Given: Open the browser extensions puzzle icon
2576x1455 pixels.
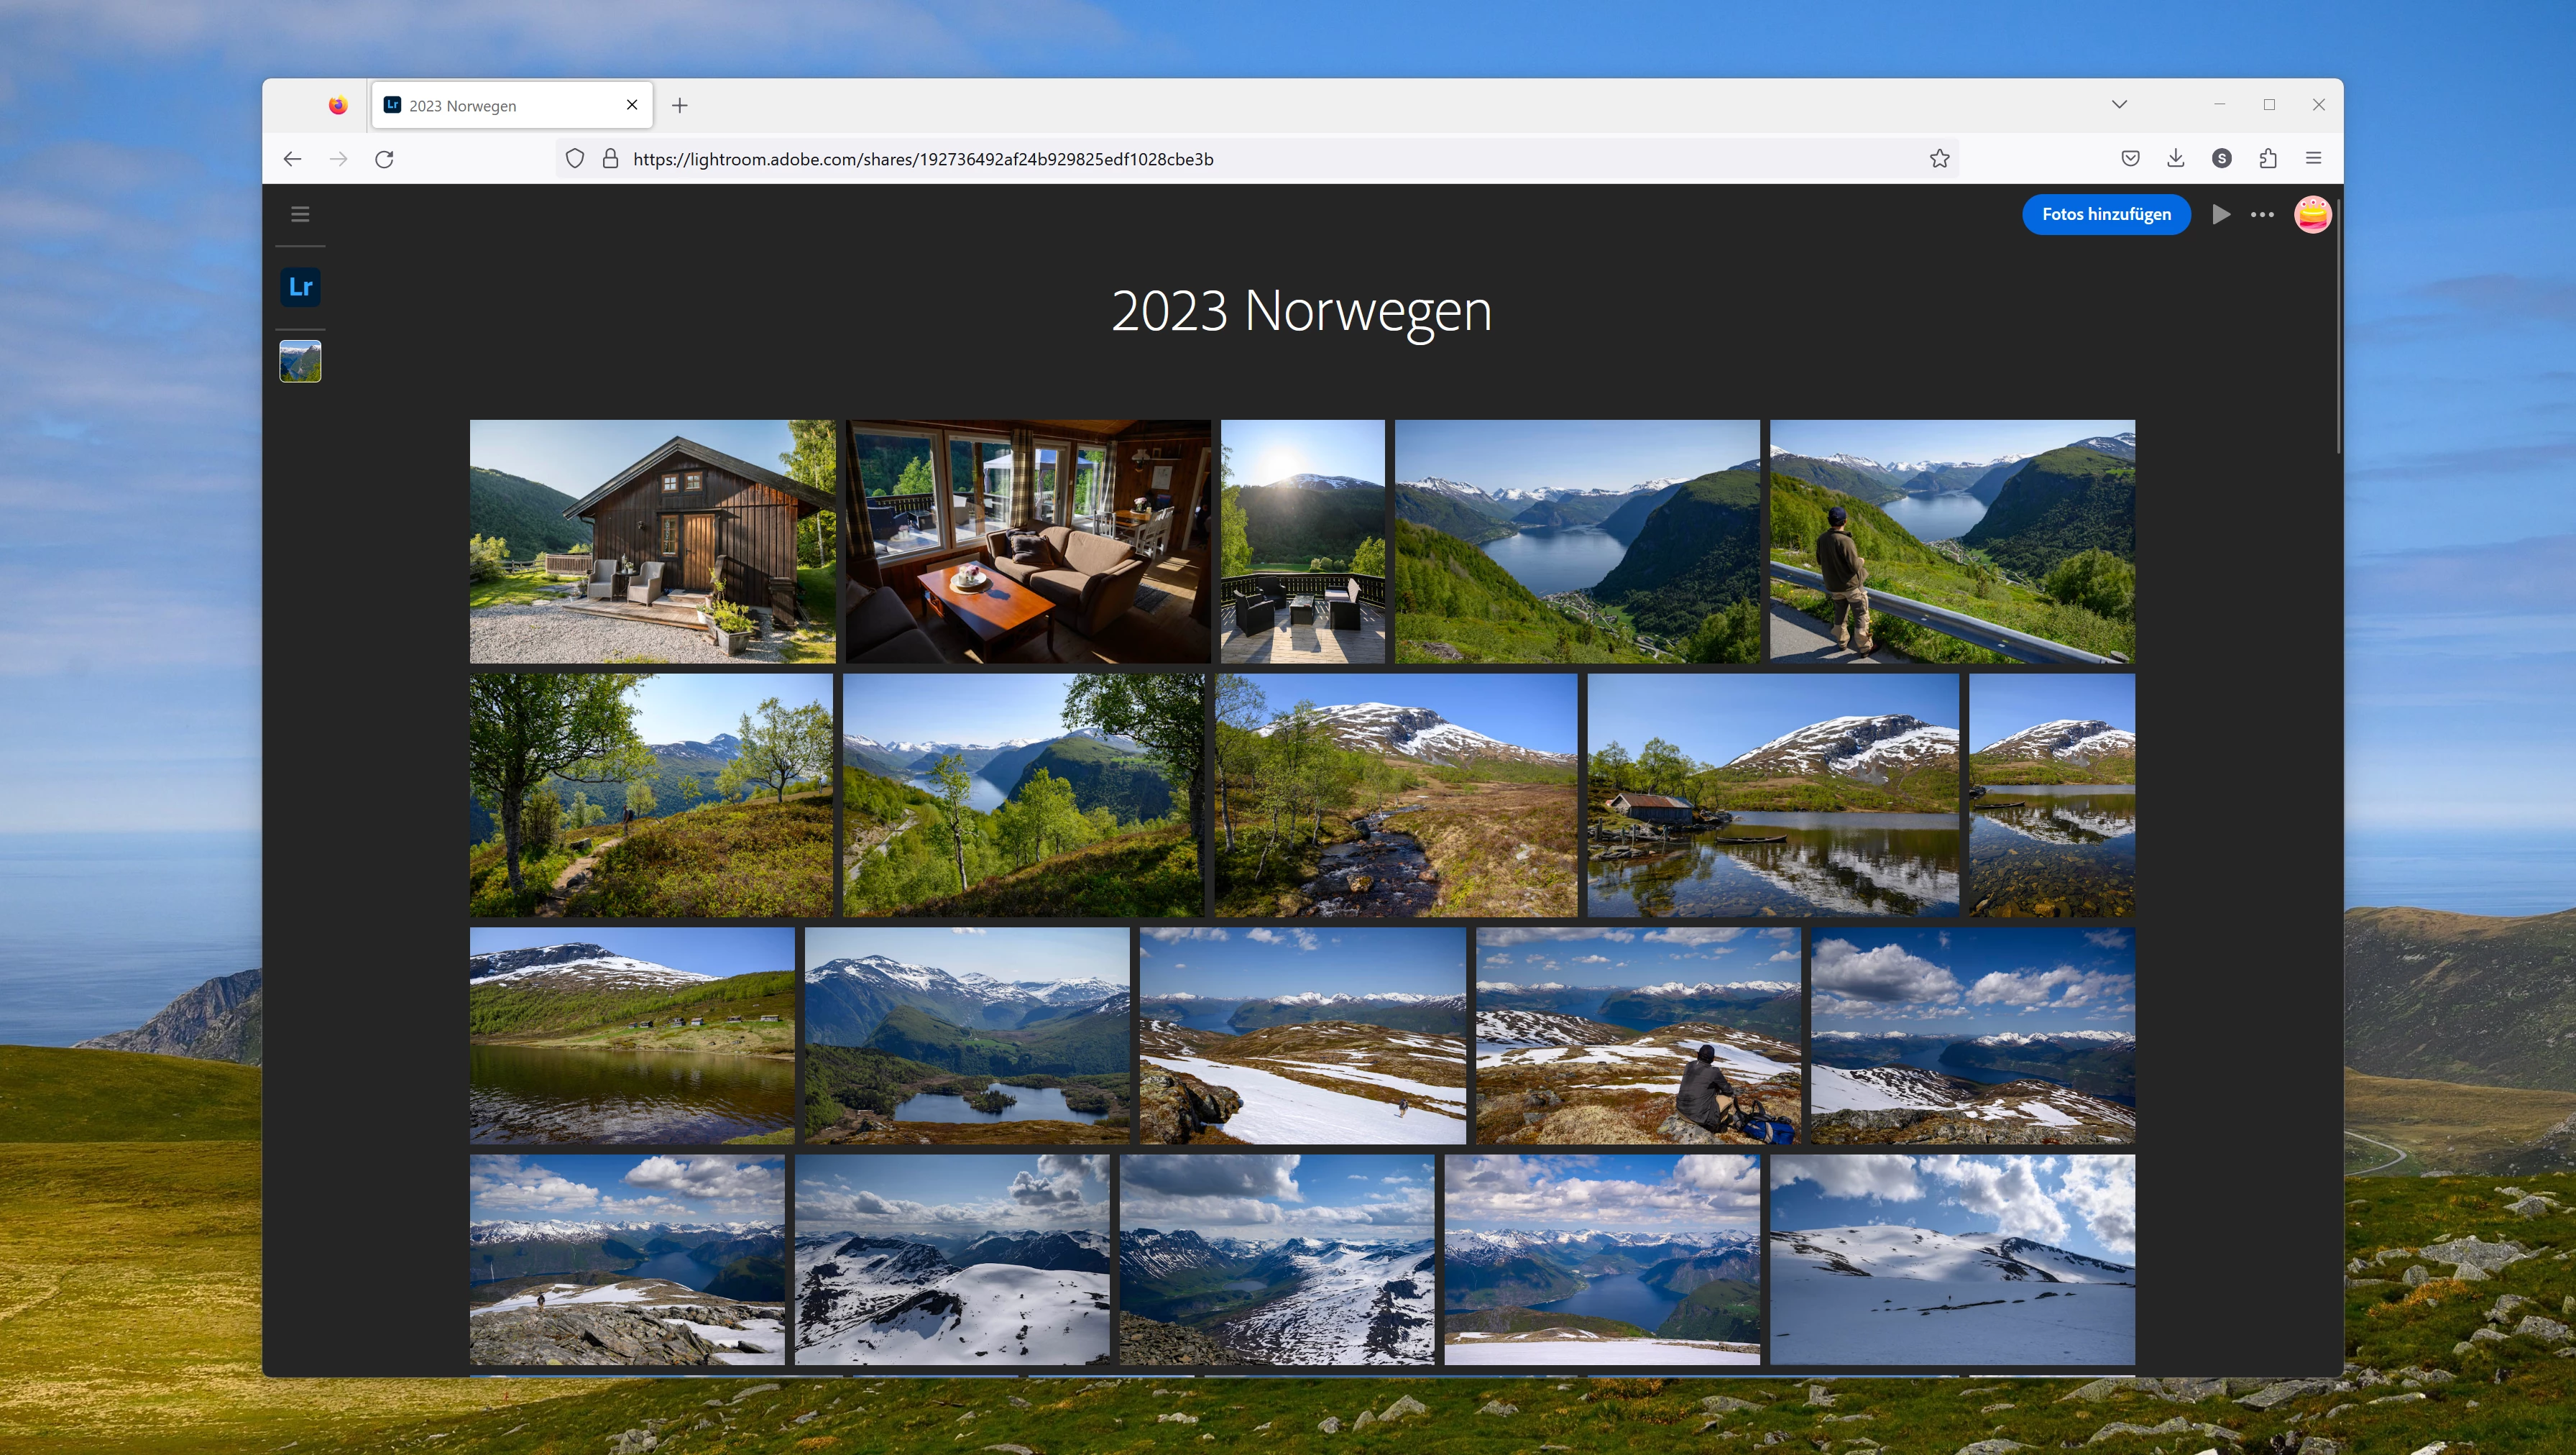Looking at the screenshot, I should point(2268,158).
